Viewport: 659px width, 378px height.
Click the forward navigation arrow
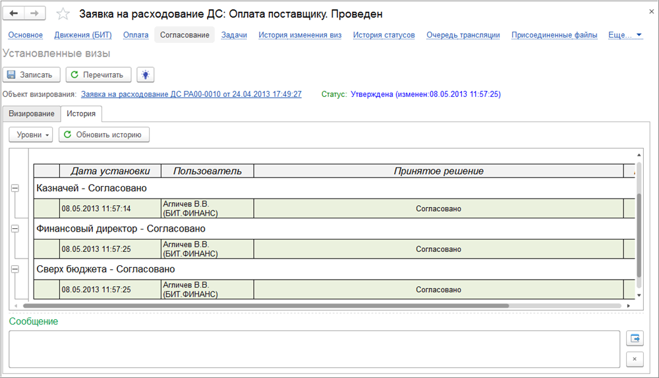(x=35, y=14)
